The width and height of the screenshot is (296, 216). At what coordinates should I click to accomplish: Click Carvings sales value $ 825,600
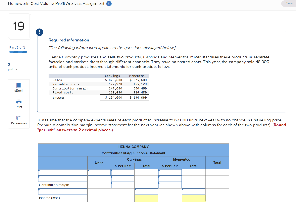point(113,80)
